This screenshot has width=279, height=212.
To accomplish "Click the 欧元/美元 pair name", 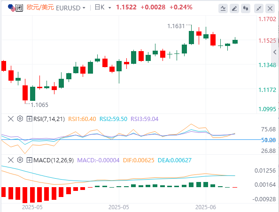I will point(40,8).
